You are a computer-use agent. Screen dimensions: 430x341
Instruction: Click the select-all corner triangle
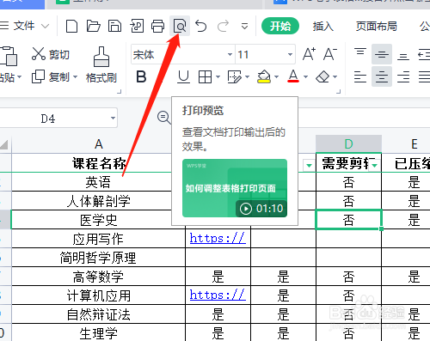click(4, 144)
